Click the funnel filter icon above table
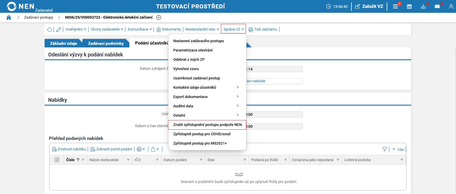The image size is (456, 194). [x=385, y=149]
